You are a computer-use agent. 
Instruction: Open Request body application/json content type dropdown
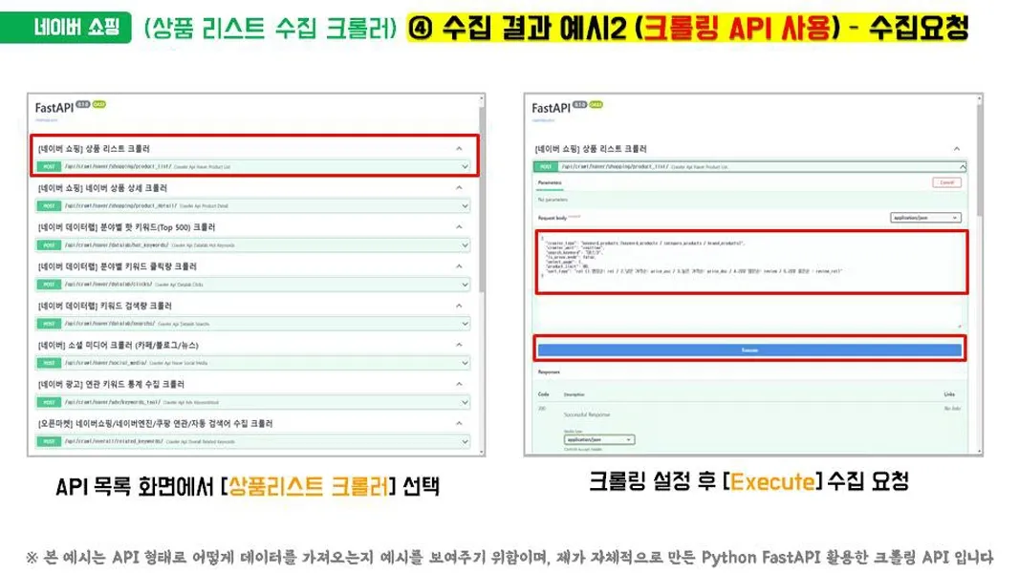tap(925, 218)
